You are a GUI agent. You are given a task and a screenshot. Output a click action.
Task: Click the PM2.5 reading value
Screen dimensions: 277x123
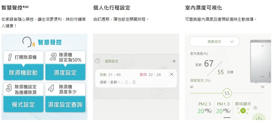click(x=205, y=111)
